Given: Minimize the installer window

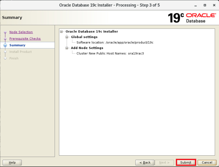Looking at the screenshot, I should [x=195, y=5].
